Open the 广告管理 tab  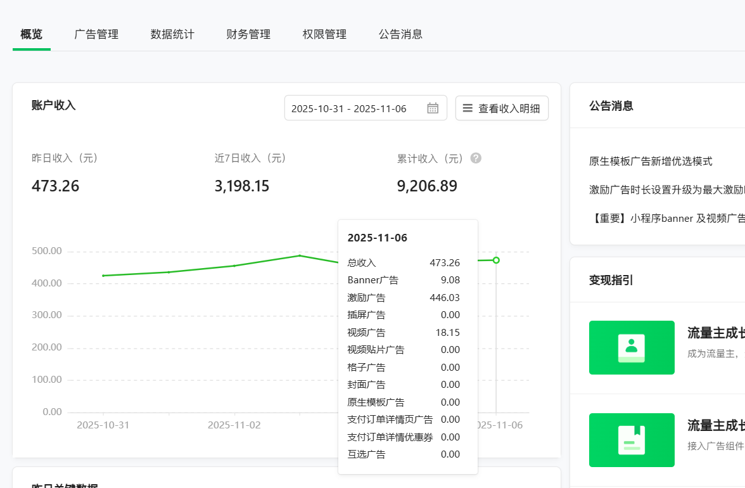pyautogui.click(x=96, y=34)
